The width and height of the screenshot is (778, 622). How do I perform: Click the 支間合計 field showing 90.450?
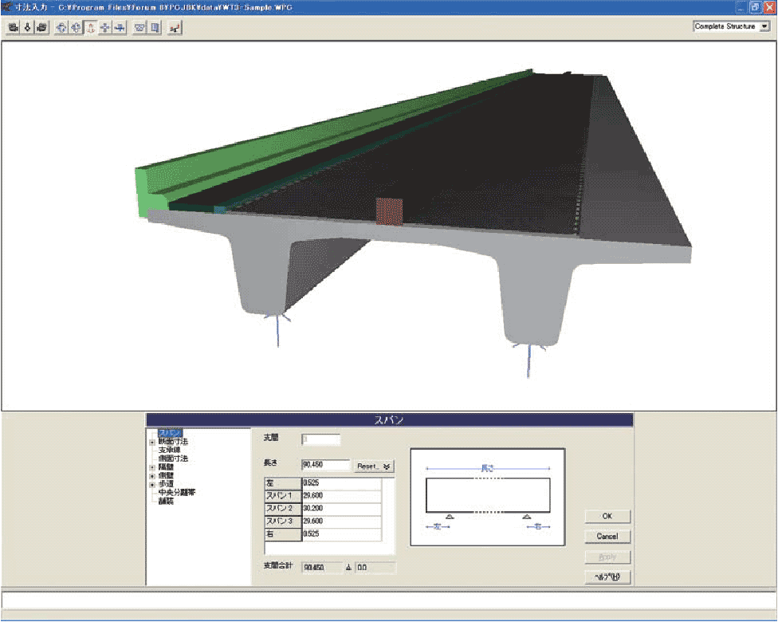click(322, 568)
